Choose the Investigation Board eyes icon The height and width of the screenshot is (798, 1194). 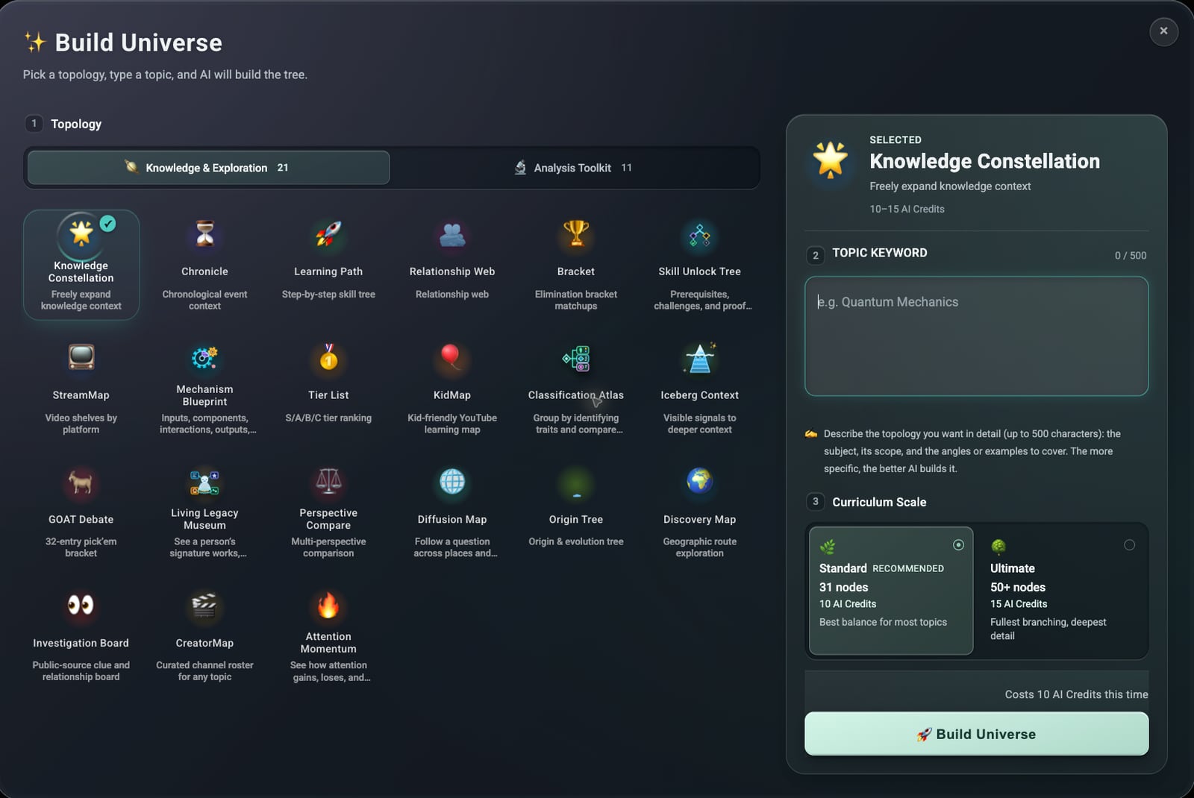click(81, 605)
